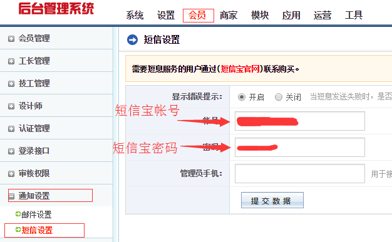Expand the 工长管理 plus icon
This screenshot has width=392, height=242.
click(11, 61)
